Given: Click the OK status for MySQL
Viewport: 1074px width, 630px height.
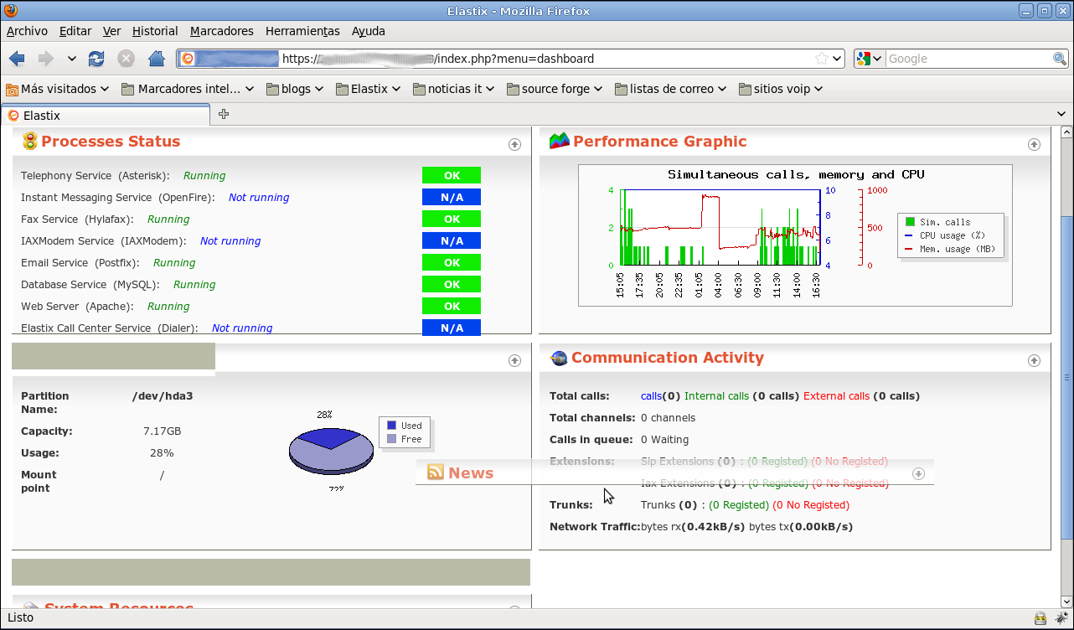Looking at the screenshot, I should click(452, 284).
